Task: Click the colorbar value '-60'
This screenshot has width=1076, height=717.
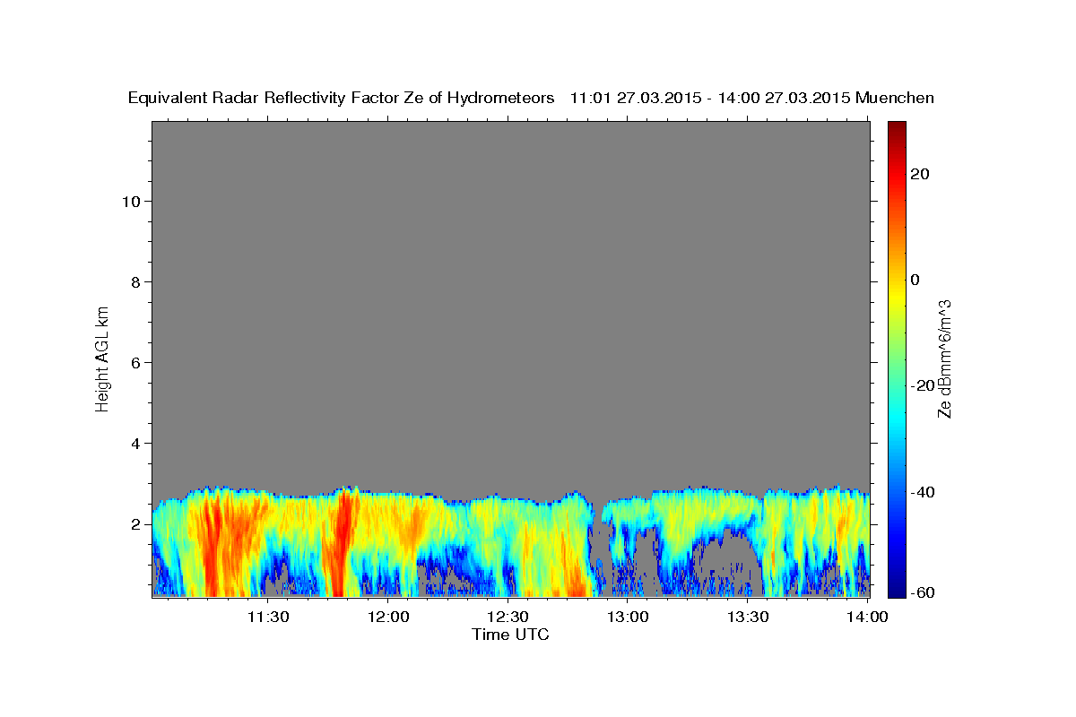Action: click(922, 592)
